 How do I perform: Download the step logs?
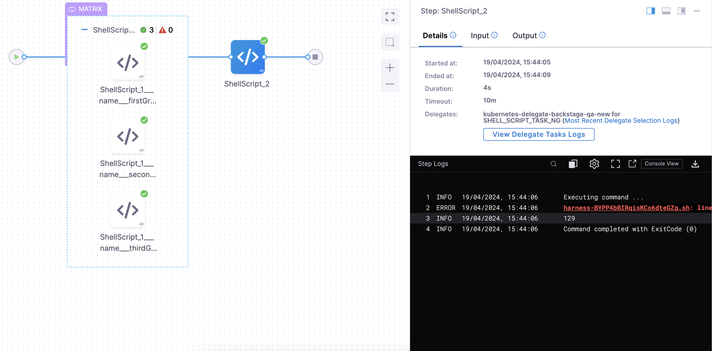coord(695,164)
